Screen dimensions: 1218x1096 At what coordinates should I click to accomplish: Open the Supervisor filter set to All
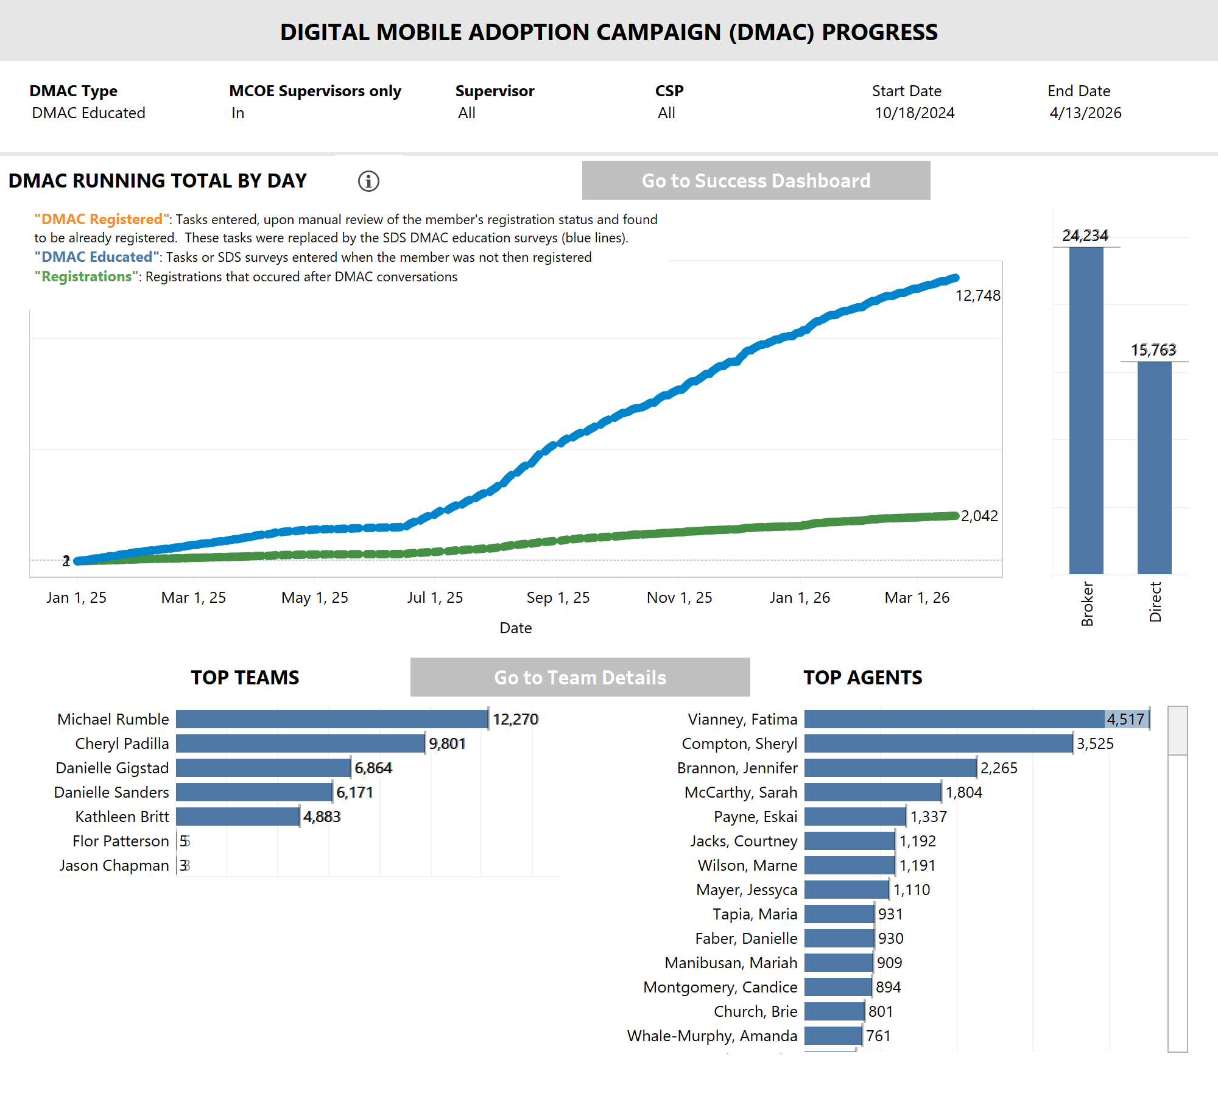(466, 113)
